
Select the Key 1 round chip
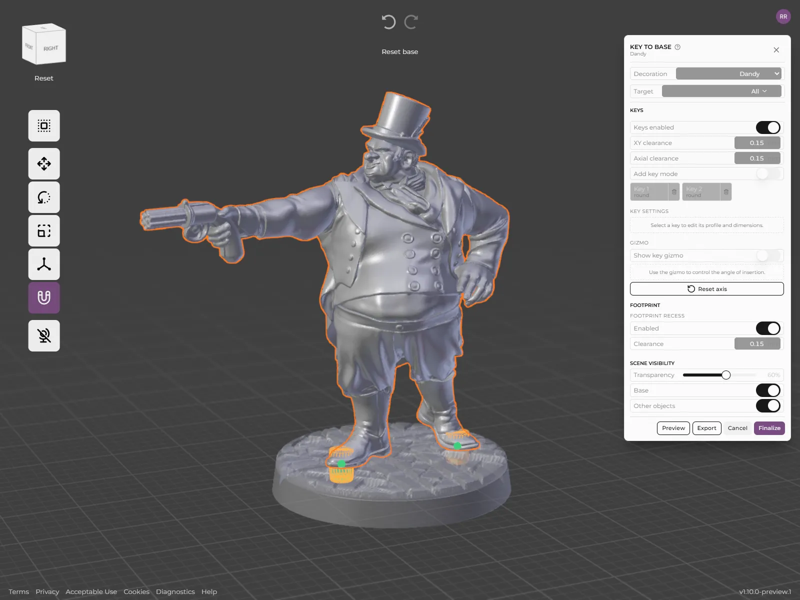pyautogui.click(x=649, y=192)
